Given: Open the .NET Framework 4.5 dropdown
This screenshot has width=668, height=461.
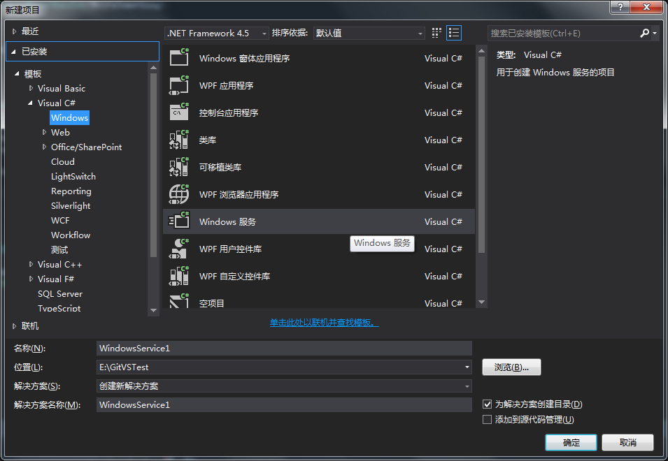Looking at the screenshot, I should coord(217,33).
